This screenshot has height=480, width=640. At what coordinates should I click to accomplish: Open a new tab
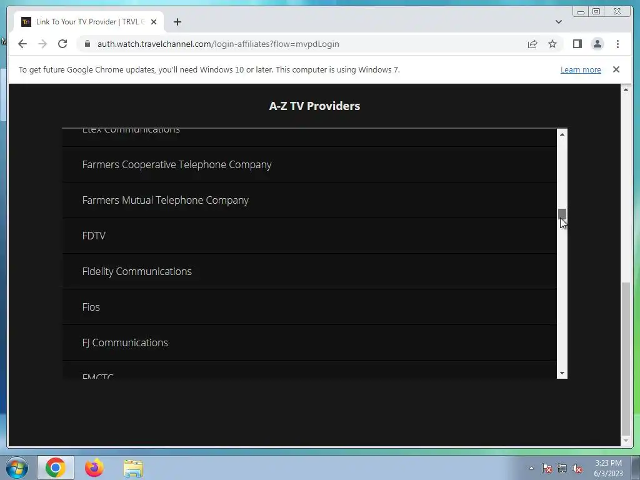coord(177,22)
